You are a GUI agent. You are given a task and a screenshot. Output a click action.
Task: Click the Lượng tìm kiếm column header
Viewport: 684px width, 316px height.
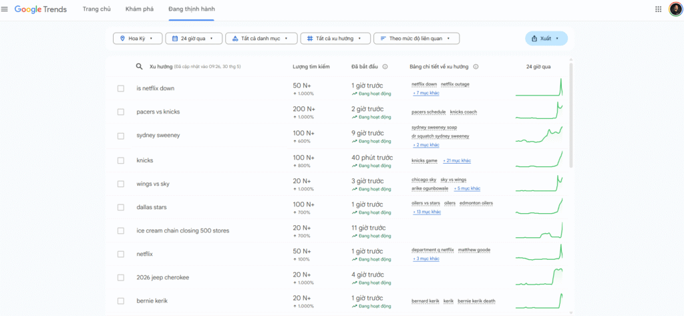(x=311, y=67)
